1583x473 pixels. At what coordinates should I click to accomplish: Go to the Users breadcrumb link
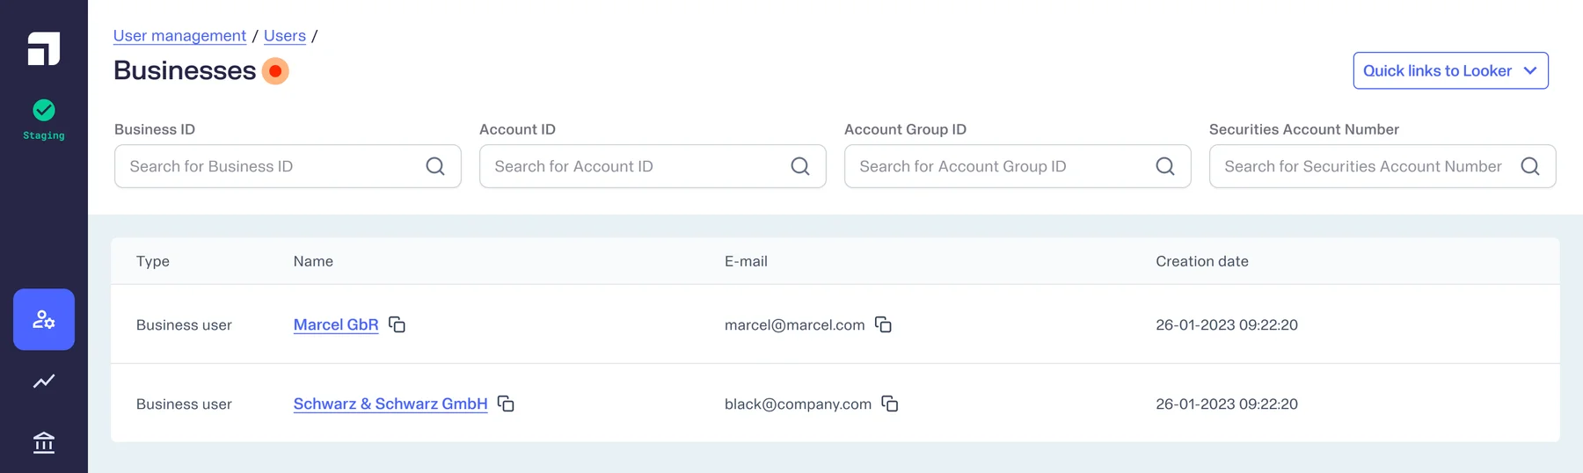285,36
